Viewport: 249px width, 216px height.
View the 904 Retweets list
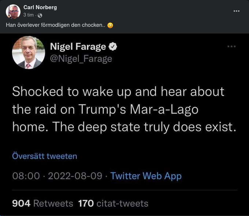(42, 203)
